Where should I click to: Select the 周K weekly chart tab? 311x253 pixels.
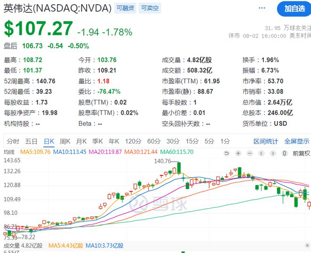[x=65, y=141]
